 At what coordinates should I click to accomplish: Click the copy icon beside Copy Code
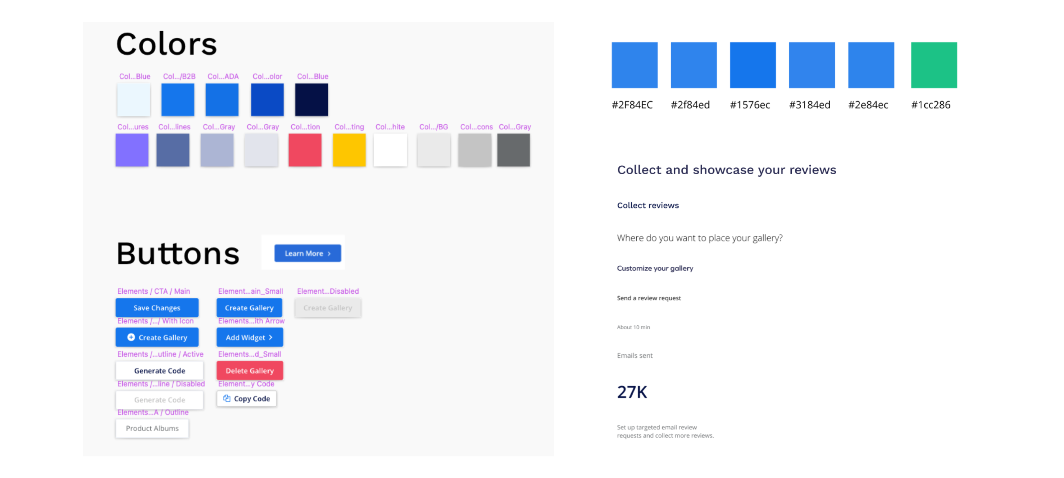click(226, 398)
